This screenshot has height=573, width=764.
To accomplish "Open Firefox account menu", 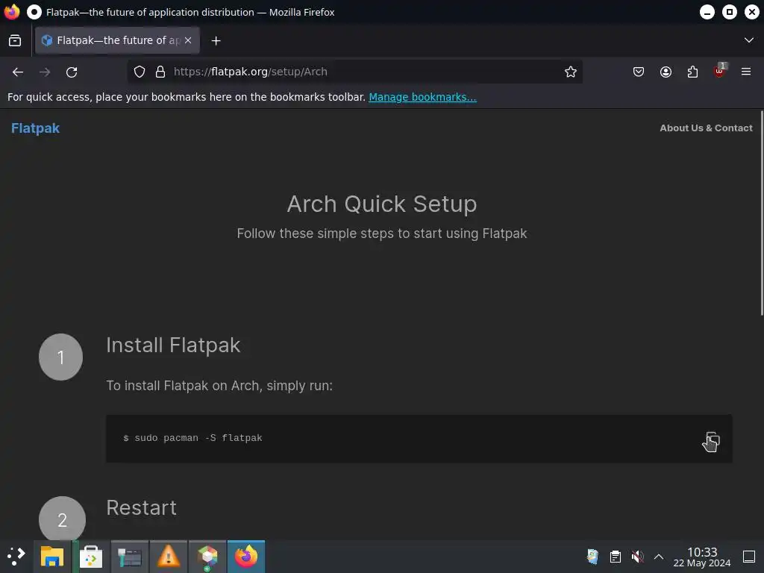I will (x=666, y=72).
